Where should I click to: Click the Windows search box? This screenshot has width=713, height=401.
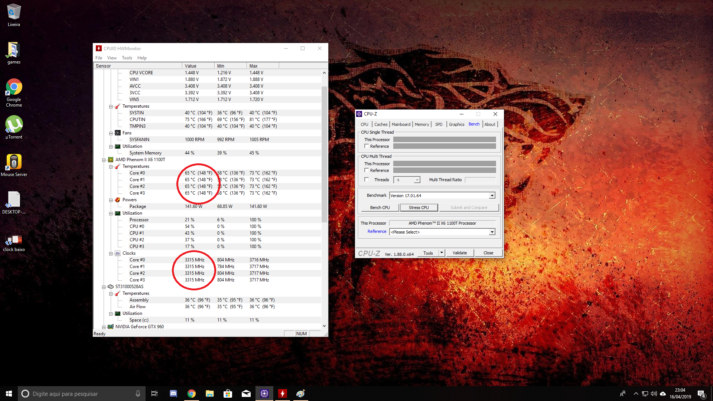tap(81, 394)
